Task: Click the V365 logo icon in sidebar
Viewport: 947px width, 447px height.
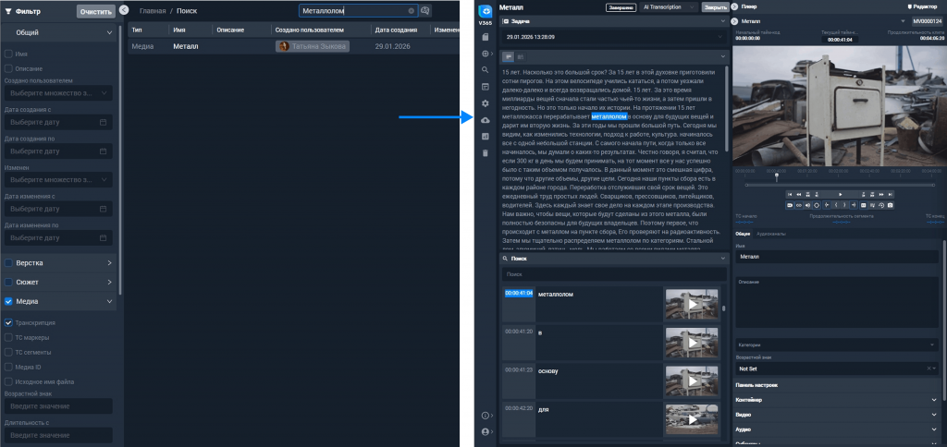Action: pos(486,10)
